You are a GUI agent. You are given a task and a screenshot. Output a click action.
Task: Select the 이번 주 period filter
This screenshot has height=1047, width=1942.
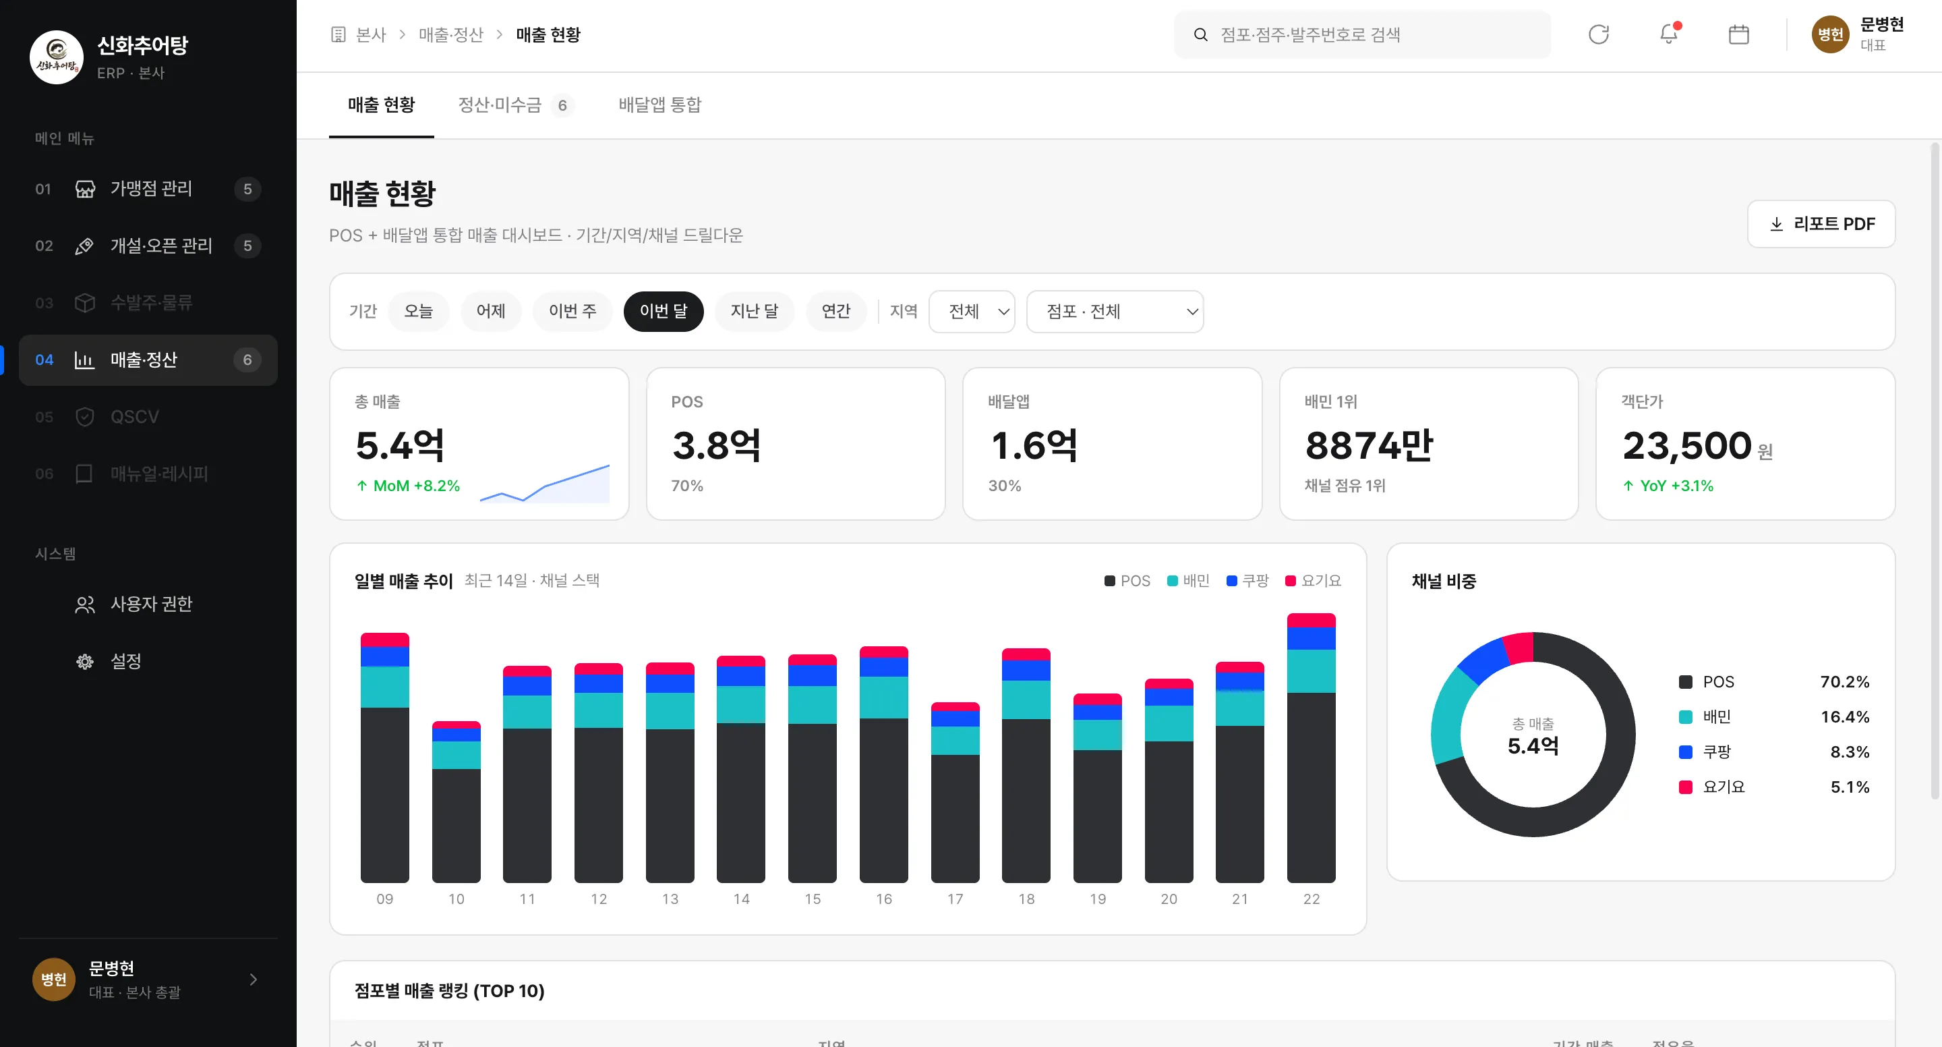(x=573, y=312)
